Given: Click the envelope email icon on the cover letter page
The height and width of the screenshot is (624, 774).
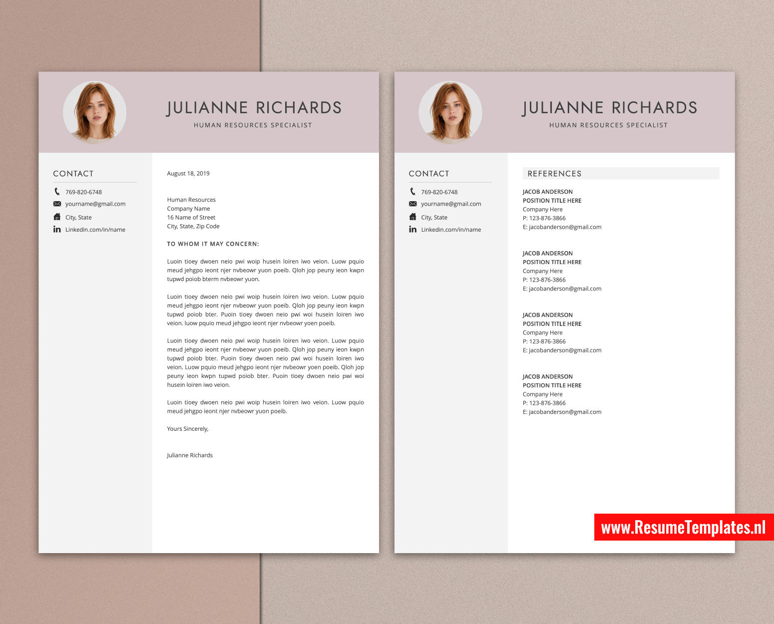Looking at the screenshot, I should coord(57,204).
